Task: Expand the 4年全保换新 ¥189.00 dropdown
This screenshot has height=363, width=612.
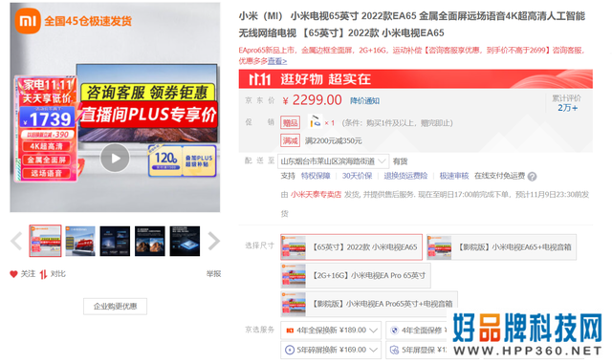Action: pos(331,331)
